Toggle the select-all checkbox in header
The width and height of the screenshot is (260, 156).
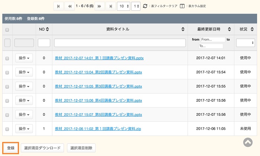point(7,29)
